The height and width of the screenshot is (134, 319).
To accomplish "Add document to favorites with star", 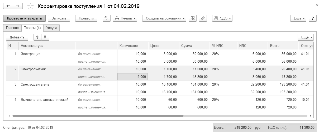I will point(31,6).
